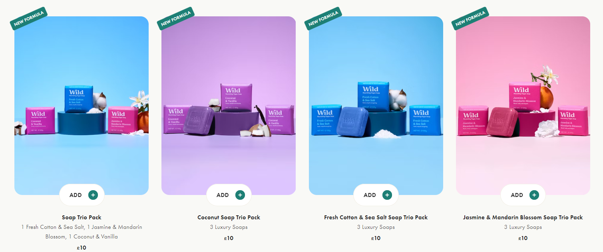Open the pink Jasmine Mandarin soap image

[x=523, y=106]
